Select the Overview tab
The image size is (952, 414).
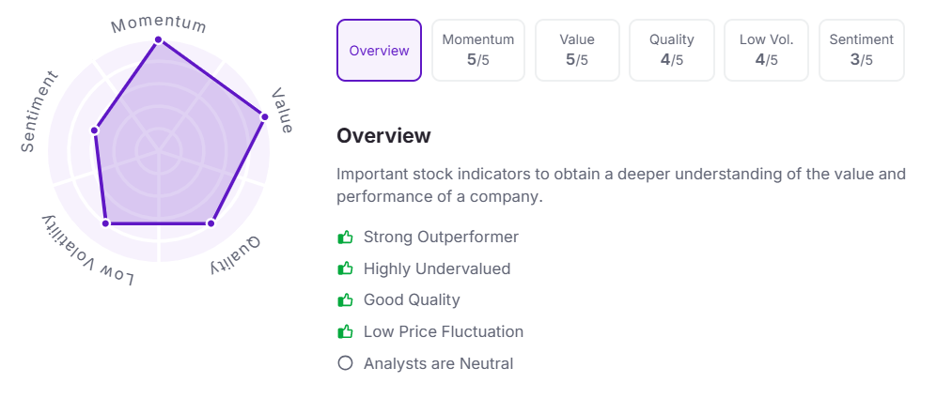coord(379,51)
